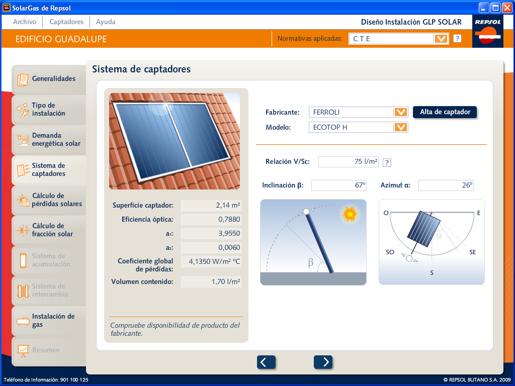Viewport: 515px width, 386px height.
Task: Click the Inclinación β input field
Action: [x=339, y=185]
